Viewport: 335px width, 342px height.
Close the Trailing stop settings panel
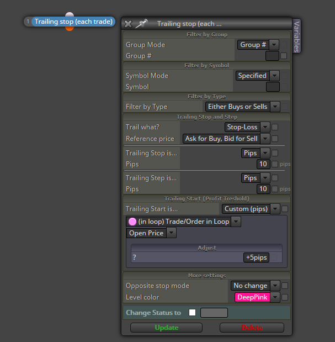[128, 24]
